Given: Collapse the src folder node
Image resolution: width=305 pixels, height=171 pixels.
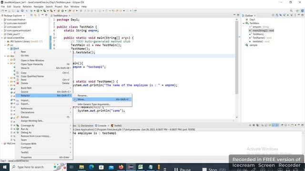Looking at the screenshot, I should point(5,45).
